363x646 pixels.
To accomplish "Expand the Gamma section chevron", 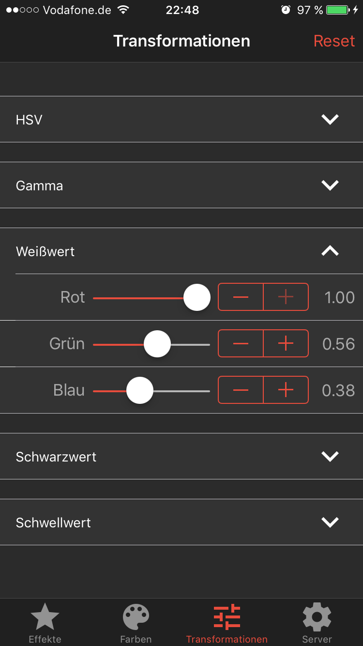I will tap(330, 185).
